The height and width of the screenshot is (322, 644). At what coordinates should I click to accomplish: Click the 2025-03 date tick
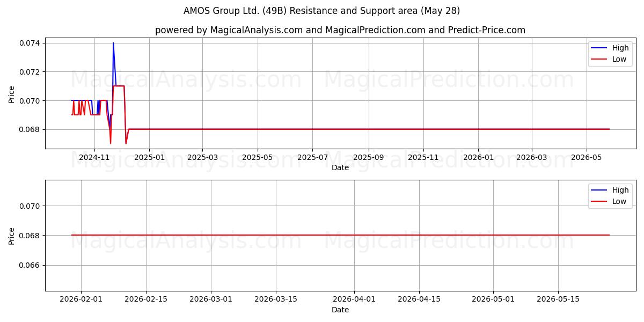click(x=202, y=157)
